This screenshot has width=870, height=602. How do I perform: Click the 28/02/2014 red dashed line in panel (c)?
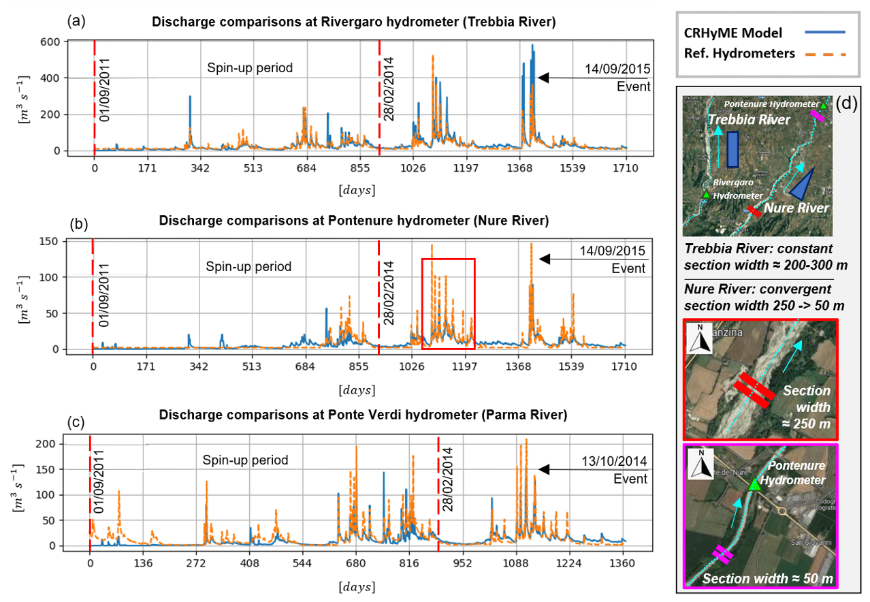point(438,490)
